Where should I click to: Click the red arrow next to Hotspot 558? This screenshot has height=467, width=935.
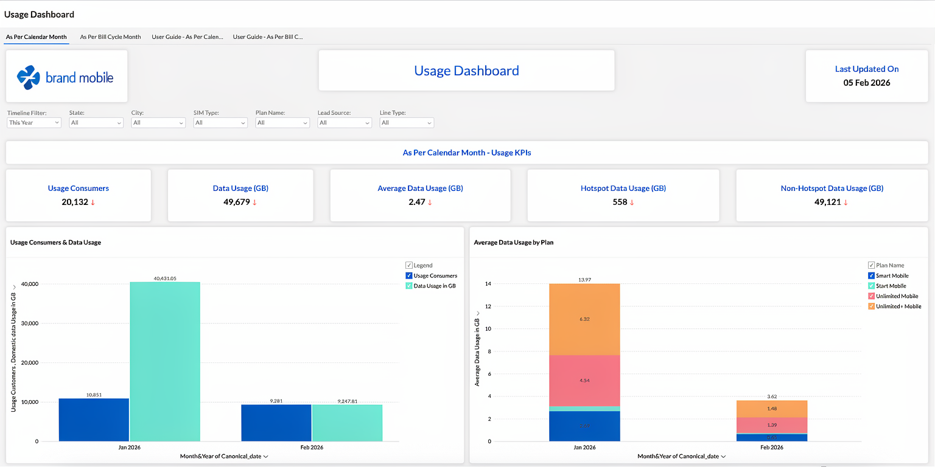coord(631,202)
